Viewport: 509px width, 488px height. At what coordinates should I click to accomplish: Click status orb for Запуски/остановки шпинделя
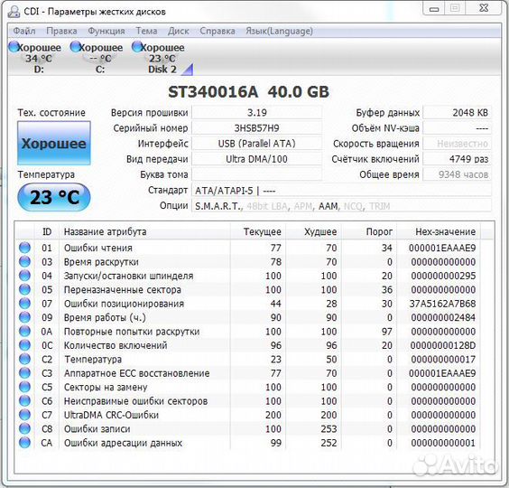point(24,276)
